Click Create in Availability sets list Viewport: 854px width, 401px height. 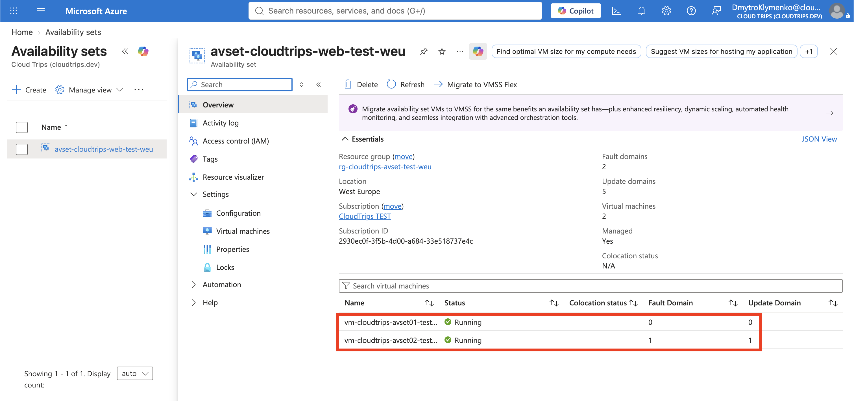click(29, 90)
